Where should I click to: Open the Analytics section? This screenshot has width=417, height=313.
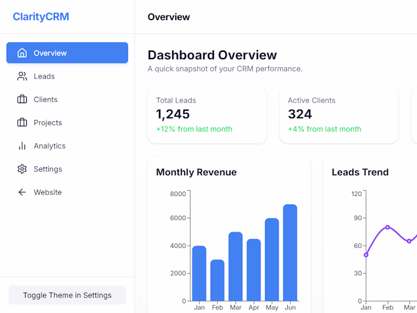(67, 145)
